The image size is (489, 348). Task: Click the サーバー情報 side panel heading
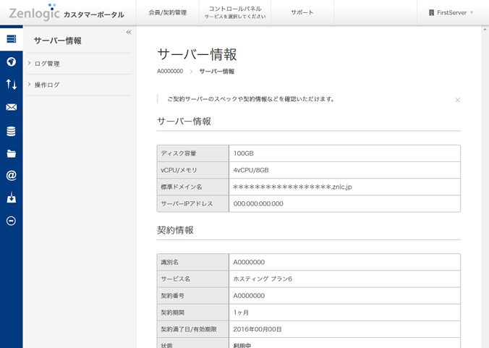point(58,41)
